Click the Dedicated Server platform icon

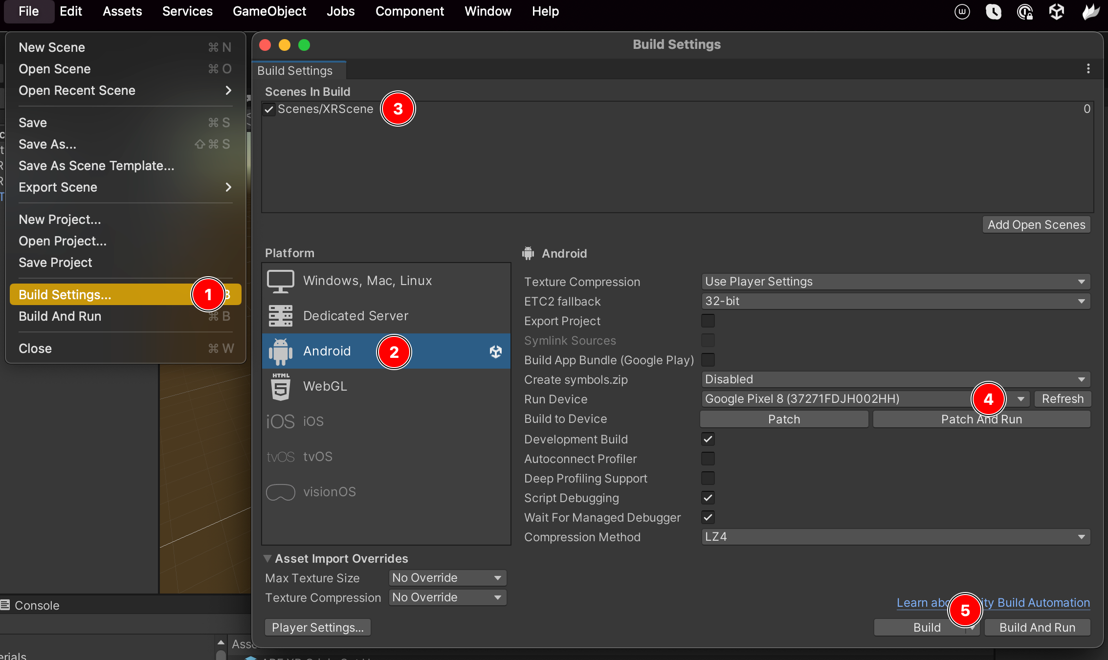coord(280,316)
